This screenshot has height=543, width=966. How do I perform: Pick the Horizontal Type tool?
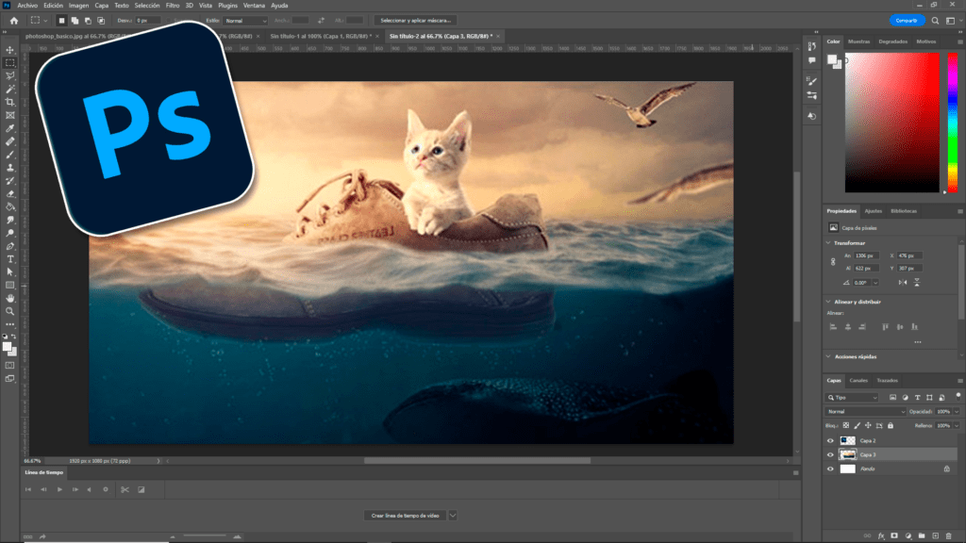pos(10,258)
